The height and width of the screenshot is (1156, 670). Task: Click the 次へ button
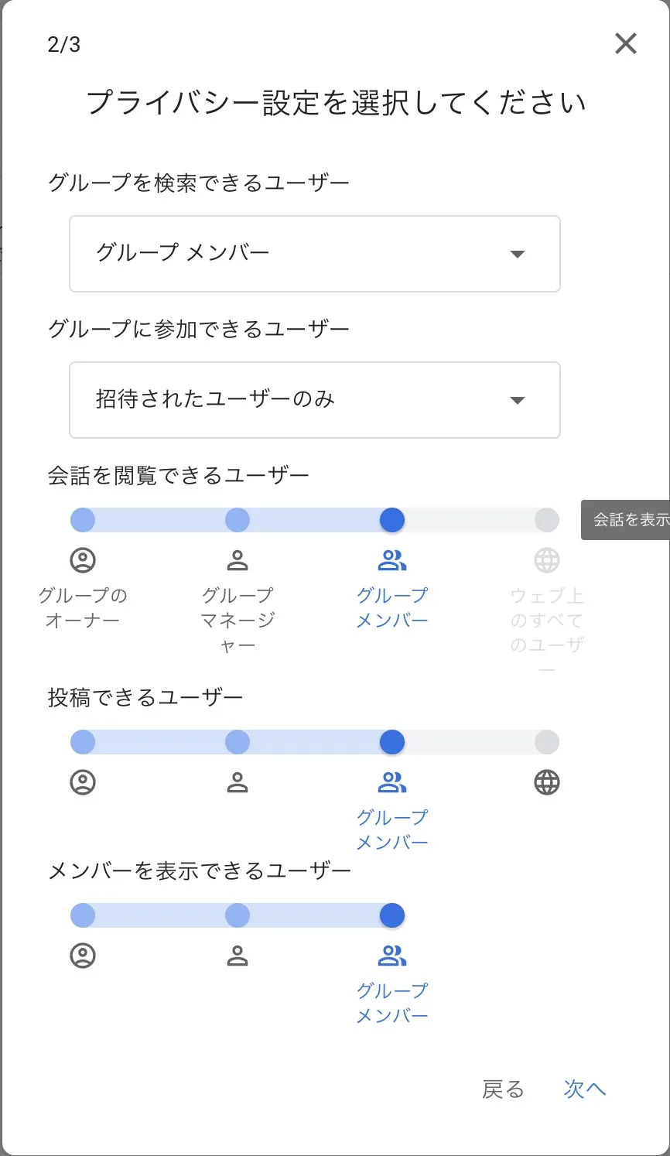coord(584,1089)
